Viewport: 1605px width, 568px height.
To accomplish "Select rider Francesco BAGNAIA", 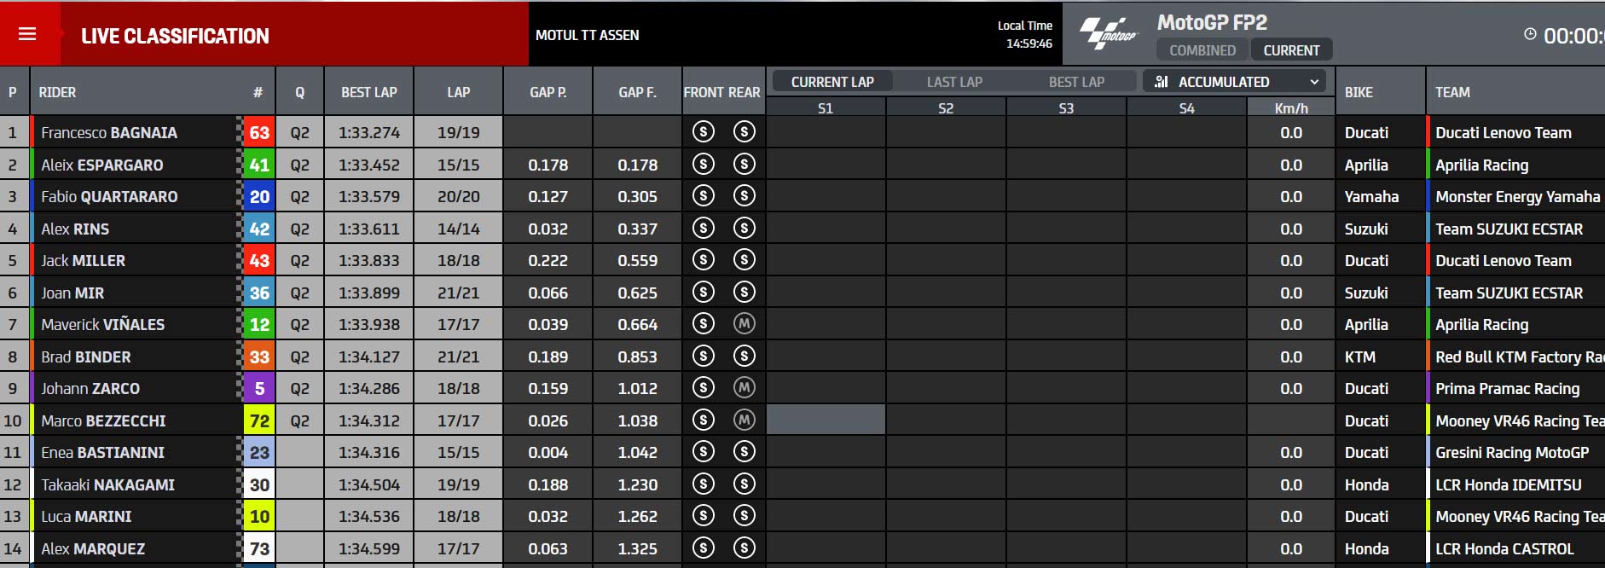I will coord(109,132).
